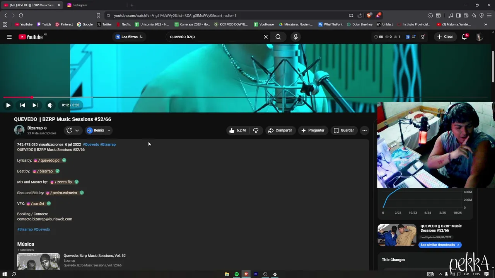The height and width of the screenshot is (278, 495).
Task: Close the QUEVEDO BZRP tab
Action: point(59,5)
